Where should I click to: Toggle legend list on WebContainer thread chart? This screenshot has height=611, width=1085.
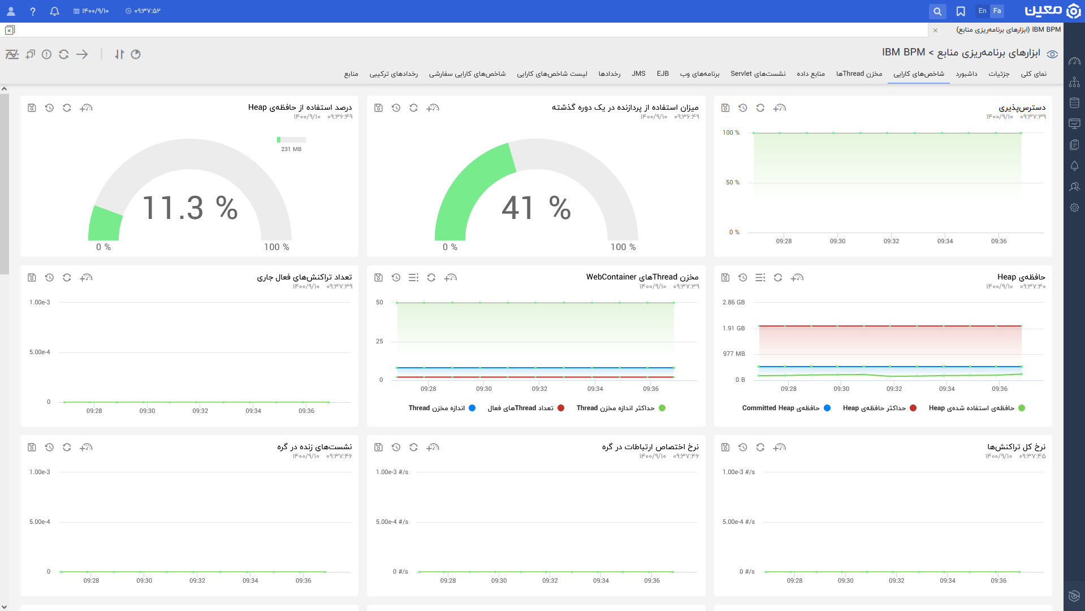[414, 277]
